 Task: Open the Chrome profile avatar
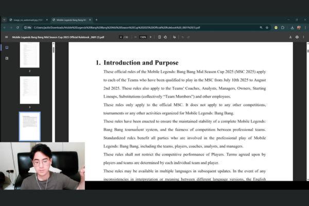(x=299, y=28)
